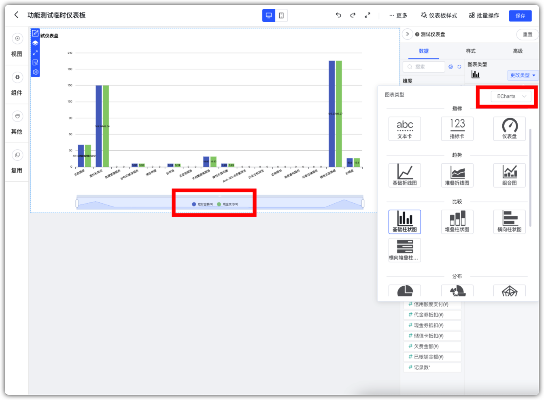Save the dashboard with 保存
Image resolution: width=544 pixels, height=400 pixels.
click(x=521, y=16)
